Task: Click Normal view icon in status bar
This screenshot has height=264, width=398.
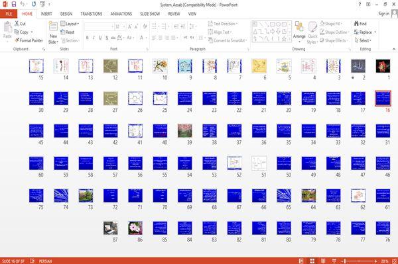Action: pos(301,261)
